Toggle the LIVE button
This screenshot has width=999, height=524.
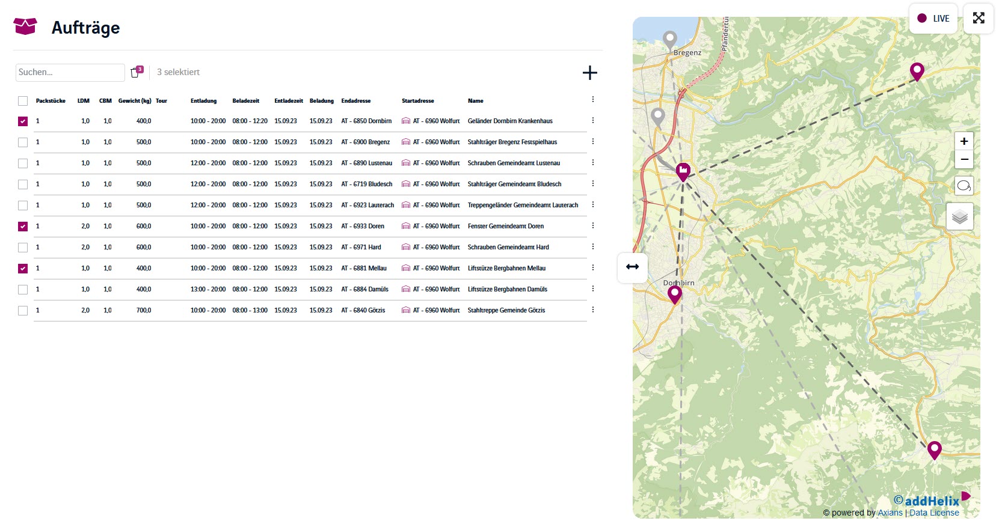tap(933, 19)
